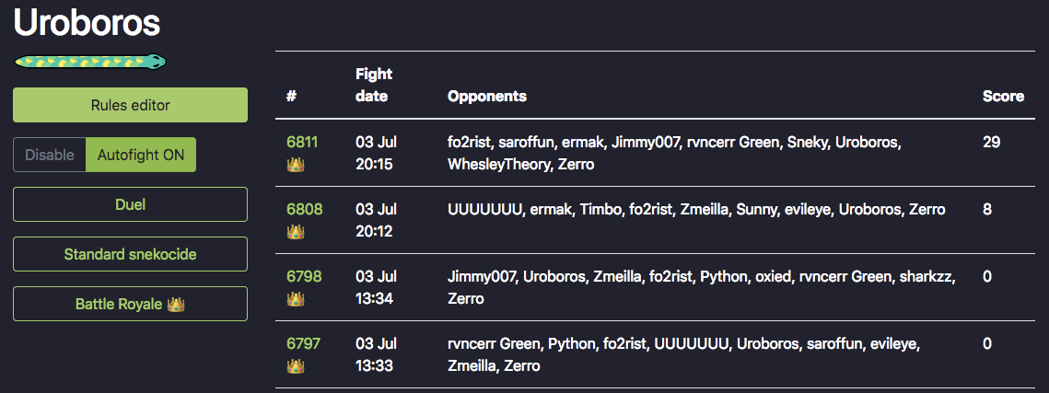Launch Standard snekocide fight
This screenshot has height=393, width=1049.
coord(131,255)
